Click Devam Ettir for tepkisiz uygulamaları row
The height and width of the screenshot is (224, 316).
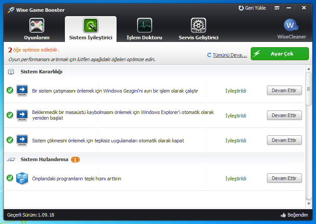point(284,140)
